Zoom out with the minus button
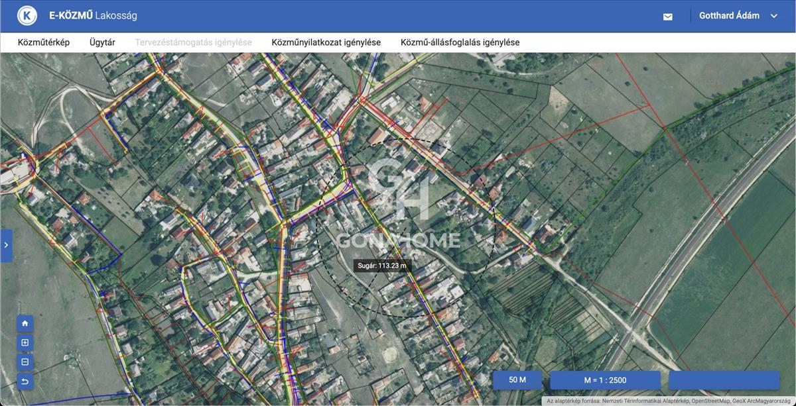 pos(25,362)
